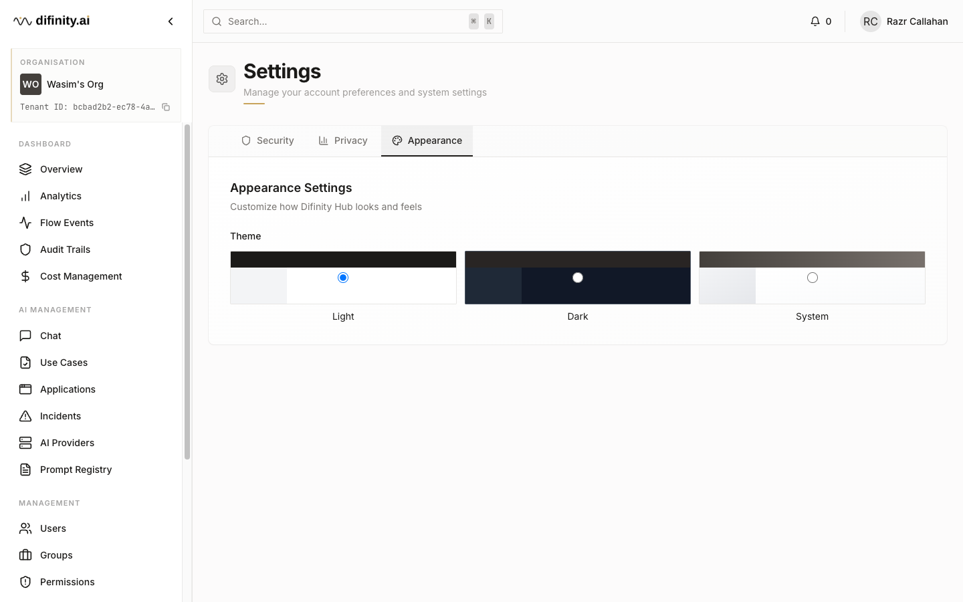The image size is (963, 602).
Task: Click the difinity.ai logo
Action: point(51,21)
